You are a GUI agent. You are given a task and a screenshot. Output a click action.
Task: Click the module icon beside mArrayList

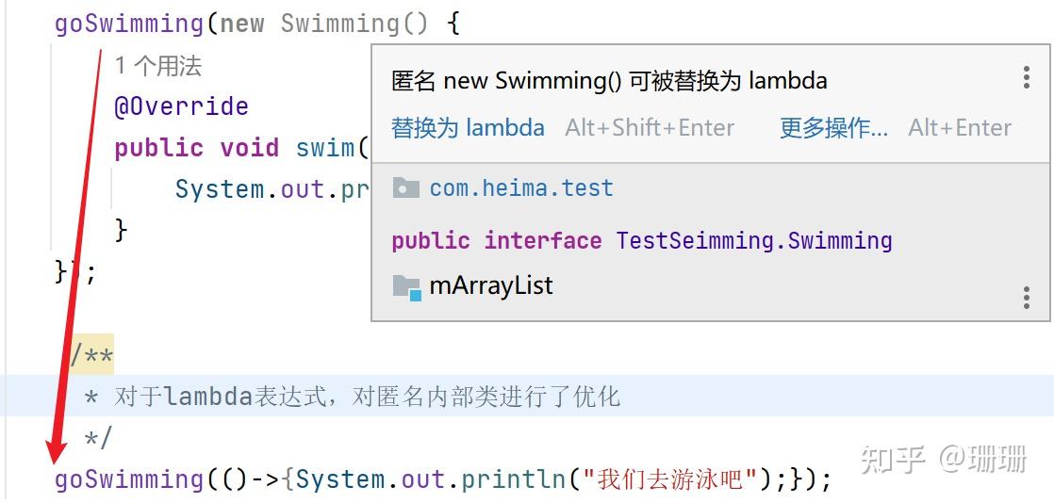(x=405, y=286)
